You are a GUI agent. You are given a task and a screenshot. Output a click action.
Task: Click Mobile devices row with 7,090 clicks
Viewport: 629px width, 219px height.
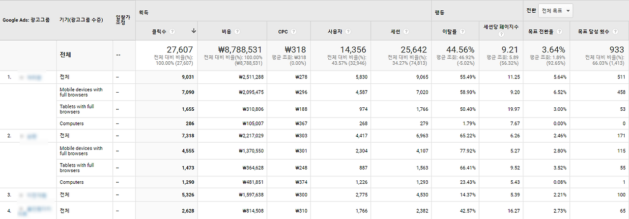pos(314,92)
